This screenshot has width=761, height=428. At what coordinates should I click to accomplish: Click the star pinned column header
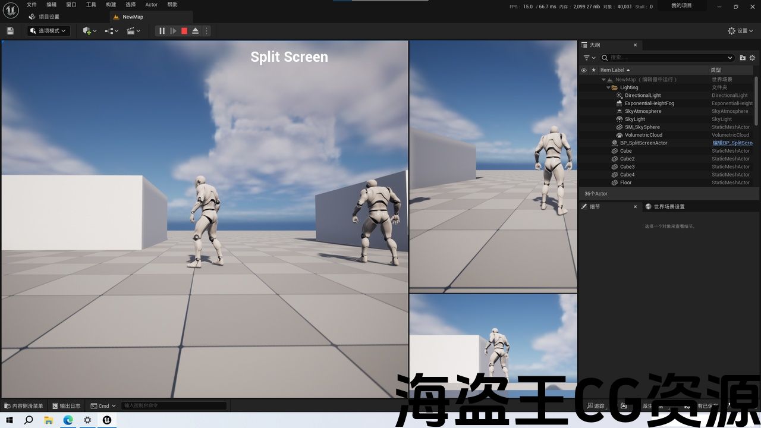(593, 70)
